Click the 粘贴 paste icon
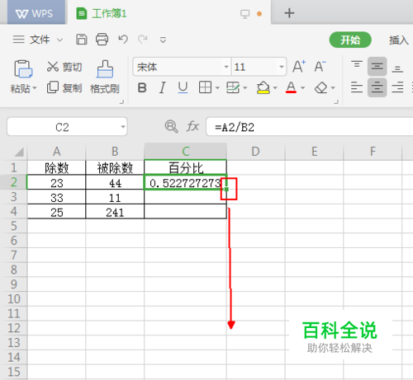The width and height of the screenshot is (413, 380). point(23,68)
